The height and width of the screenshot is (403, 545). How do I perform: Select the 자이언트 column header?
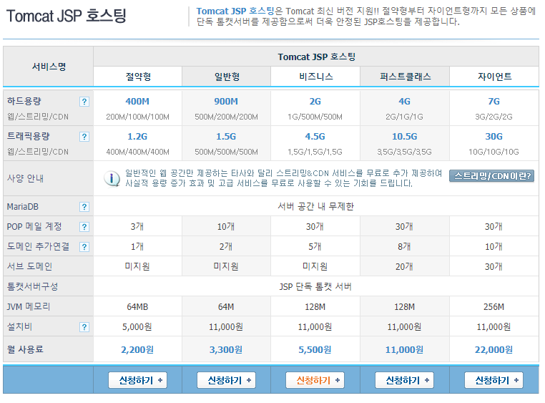pos(494,76)
